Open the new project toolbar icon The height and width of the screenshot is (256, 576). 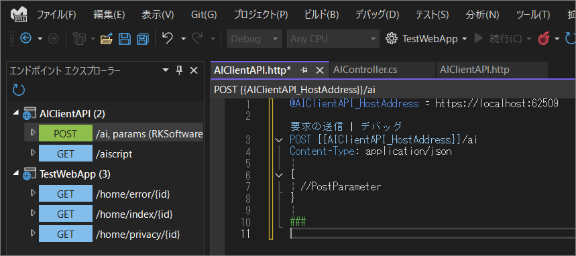(x=79, y=38)
